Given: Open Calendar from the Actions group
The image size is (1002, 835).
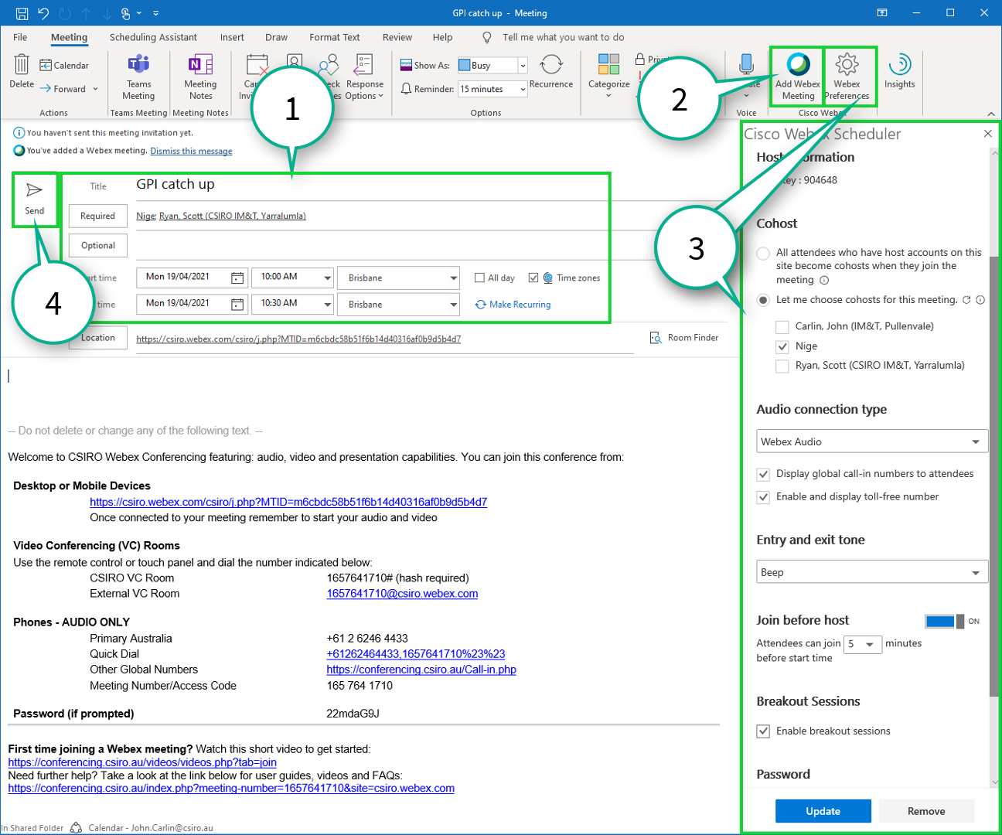Looking at the screenshot, I should pyautogui.click(x=64, y=66).
